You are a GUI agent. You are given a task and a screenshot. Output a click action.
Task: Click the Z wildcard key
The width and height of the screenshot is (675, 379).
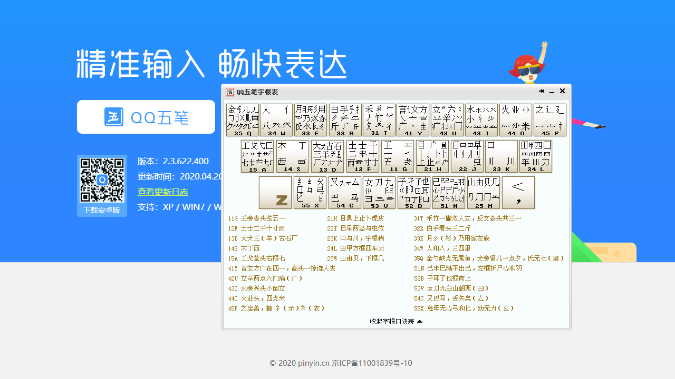[x=275, y=193]
